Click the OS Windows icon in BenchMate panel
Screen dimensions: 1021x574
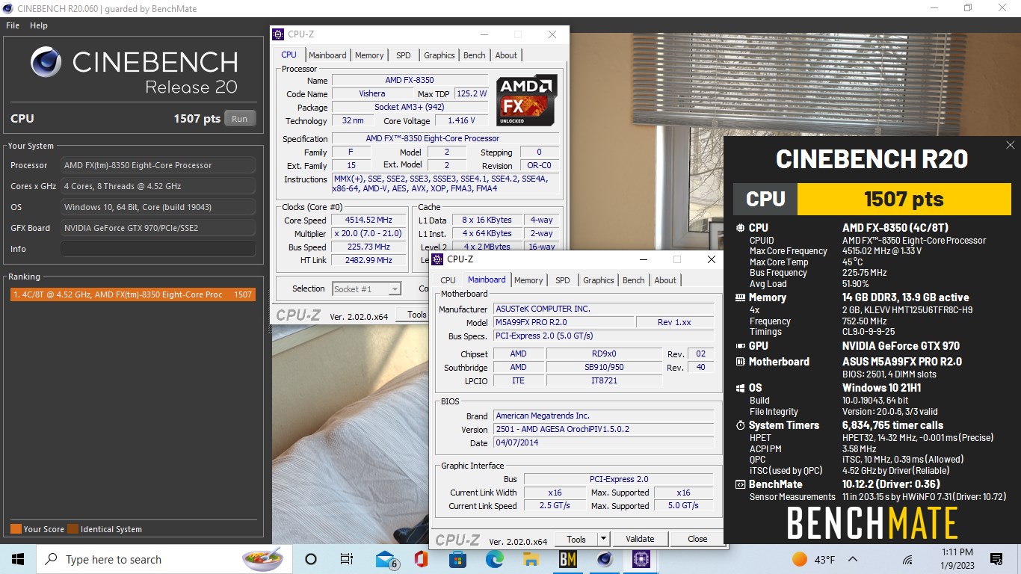click(740, 388)
